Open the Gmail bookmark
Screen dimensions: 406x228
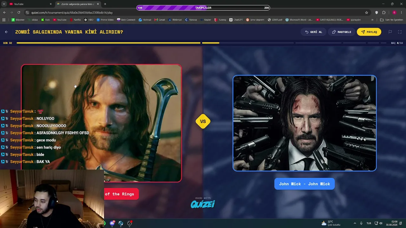[160, 20]
